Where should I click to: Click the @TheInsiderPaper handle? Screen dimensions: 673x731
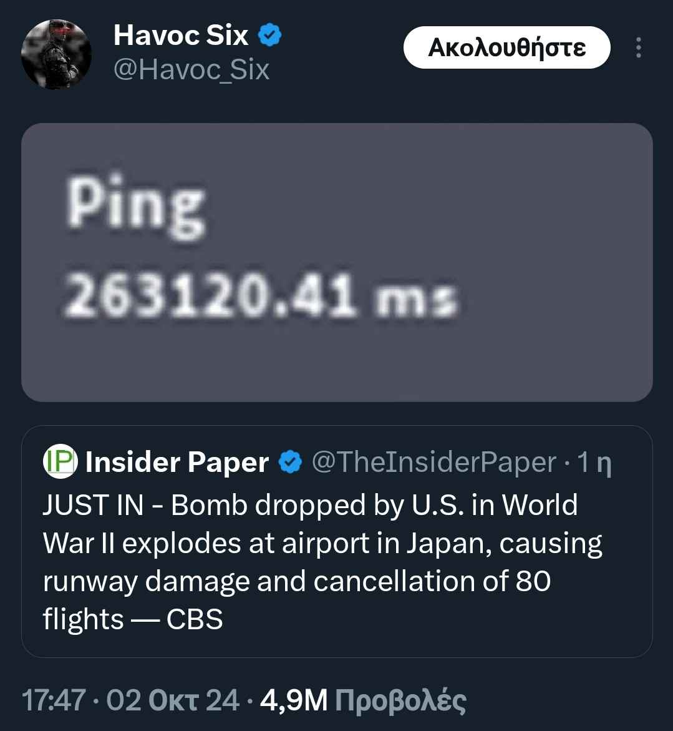tap(433, 463)
